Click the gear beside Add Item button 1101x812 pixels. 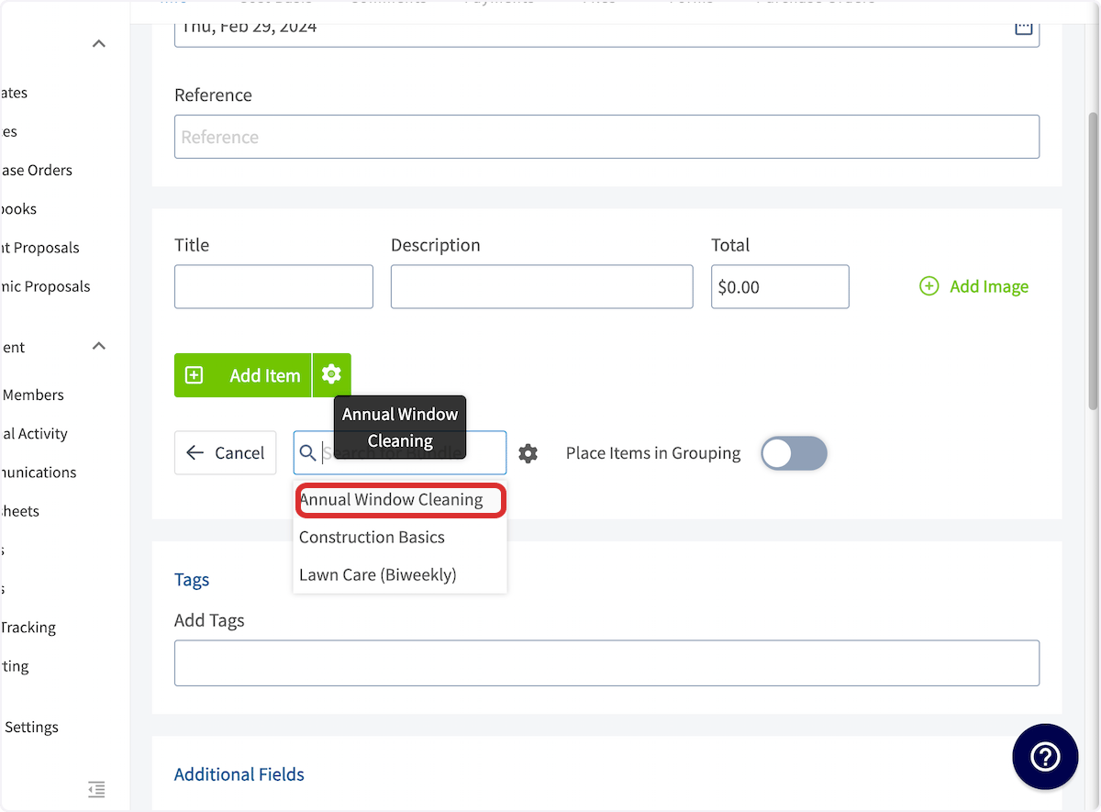pos(331,374)
